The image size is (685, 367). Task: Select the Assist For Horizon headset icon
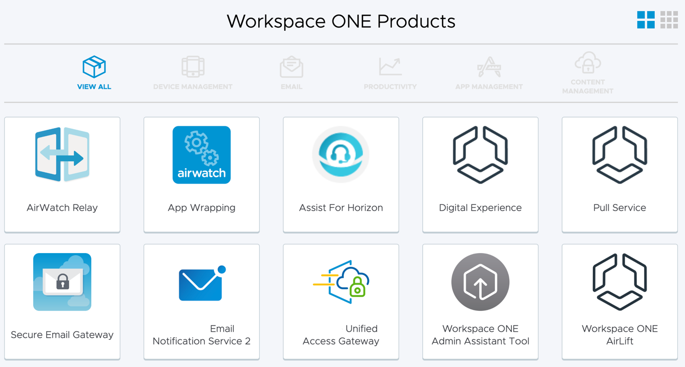coord(341,155)
